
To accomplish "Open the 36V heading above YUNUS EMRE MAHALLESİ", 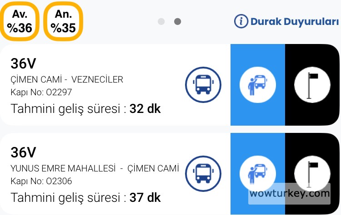I will (23, 152).
